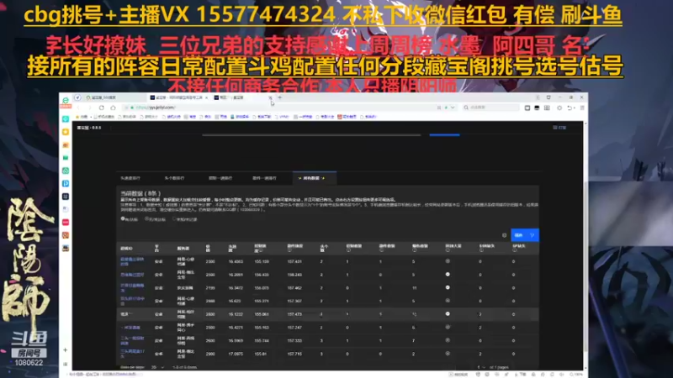Click the search input field in browser toolbar
The width and height of the screenshot is (673, 378).
pos(493,108)
